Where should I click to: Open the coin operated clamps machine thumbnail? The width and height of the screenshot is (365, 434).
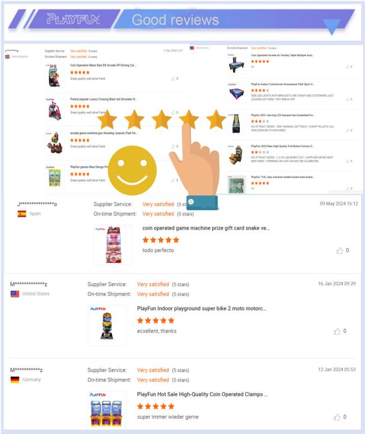(107, 410)
